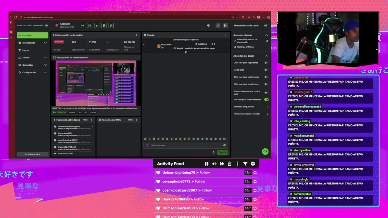This screenshot has height=218, width=388.
Task: Open the Acciones del MOD Filtro
Action: click(x=130, y=120)
